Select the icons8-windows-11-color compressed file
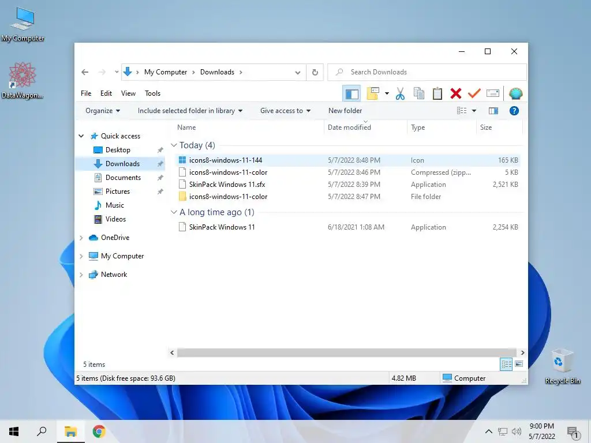 [348, 172]
